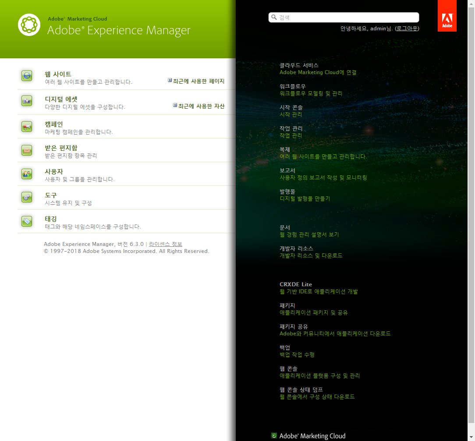
Task: Open the 웹 사이트 globe icon
Action: [27, 76]
